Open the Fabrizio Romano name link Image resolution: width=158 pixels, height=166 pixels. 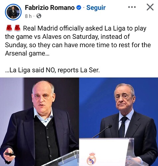pyautogui.click(x=50, y=8)
